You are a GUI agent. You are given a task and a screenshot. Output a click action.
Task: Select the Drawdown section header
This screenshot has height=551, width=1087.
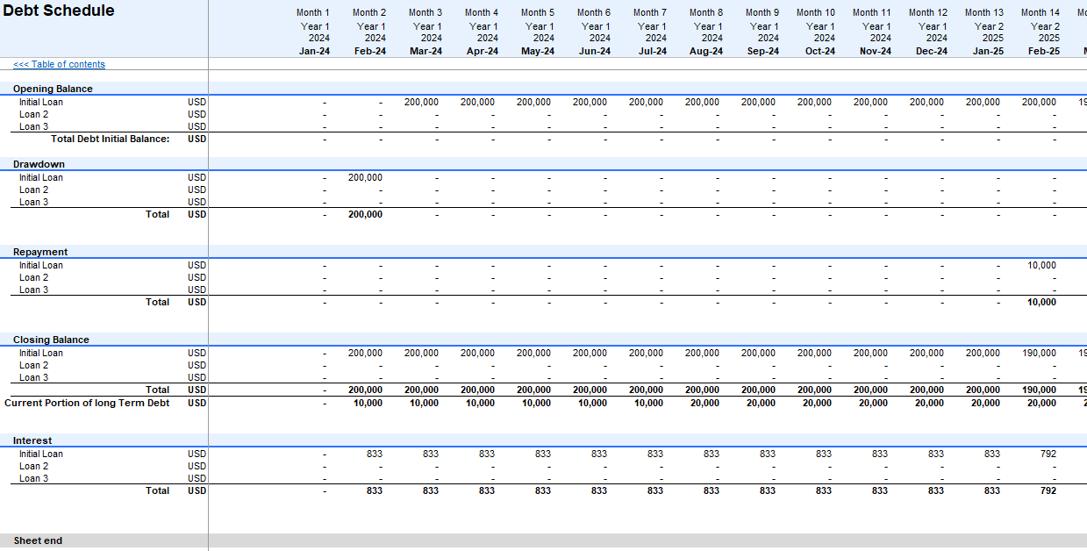(x=39, y=164)
